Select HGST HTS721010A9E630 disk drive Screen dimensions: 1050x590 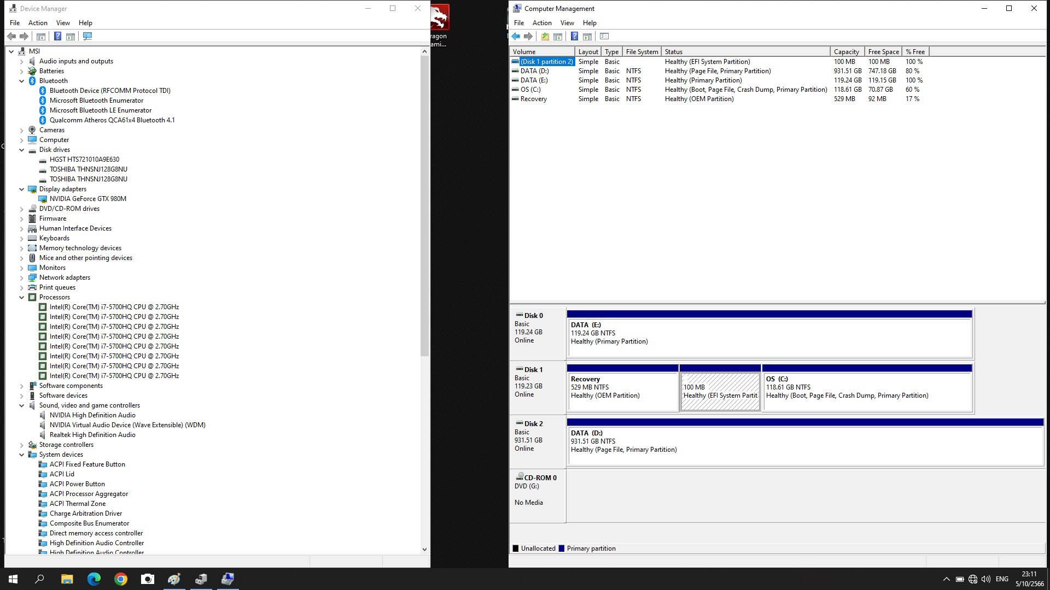pos(84,160)
